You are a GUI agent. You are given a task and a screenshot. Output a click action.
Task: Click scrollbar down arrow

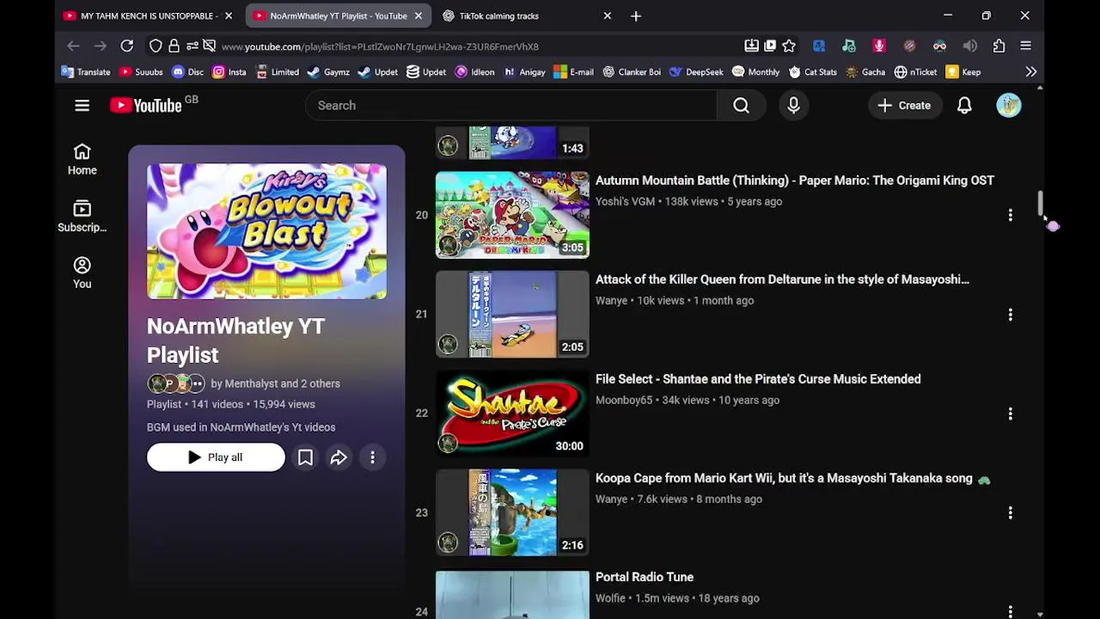pyautogui.click(x=1041, y=614)
